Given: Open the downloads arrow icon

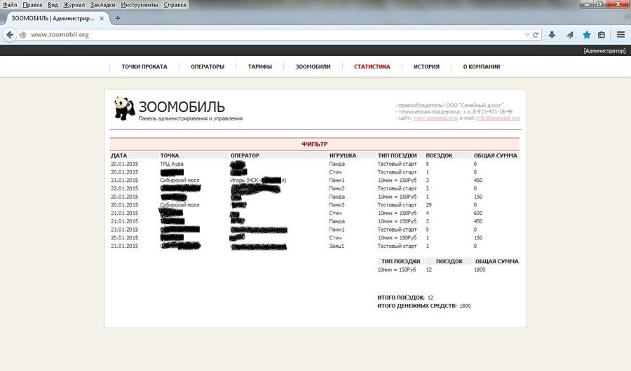Looking at the screenshot, I should click(x=552, y=34).
